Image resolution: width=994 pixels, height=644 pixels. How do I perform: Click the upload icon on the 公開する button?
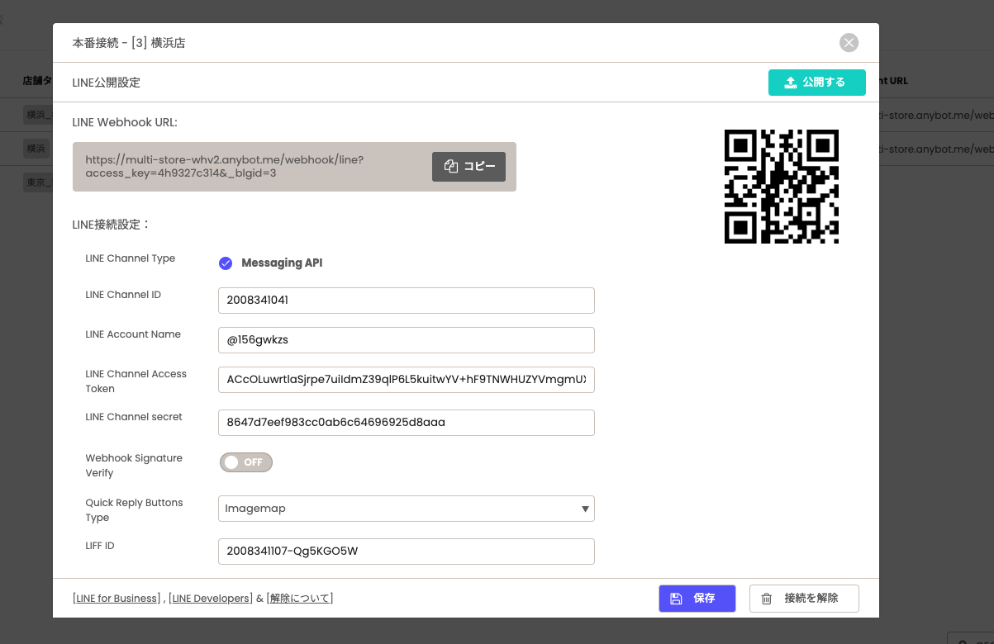[x=791, y=83]
